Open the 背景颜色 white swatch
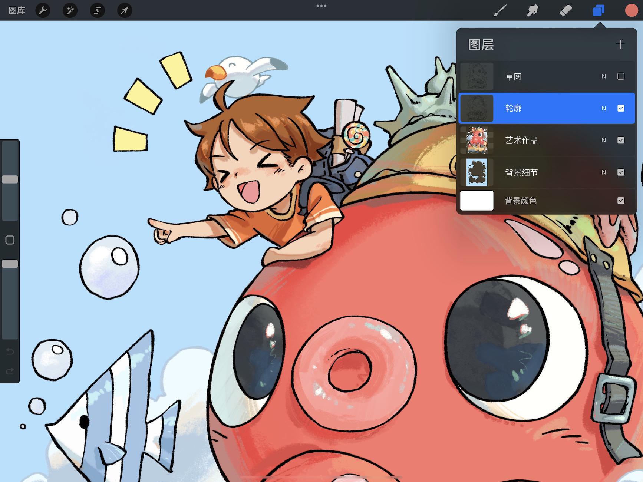The width and height of the screenshot is (643, 482). point(477,201)
